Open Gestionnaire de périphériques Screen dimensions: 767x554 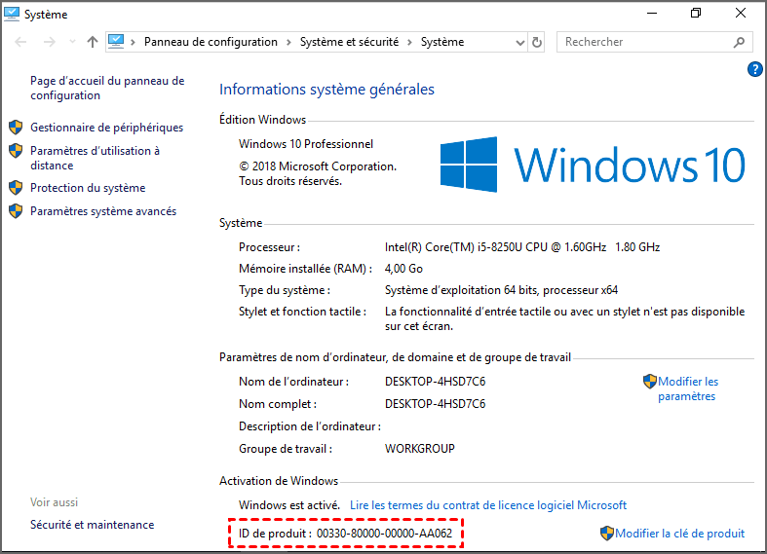tap(106, 128)
